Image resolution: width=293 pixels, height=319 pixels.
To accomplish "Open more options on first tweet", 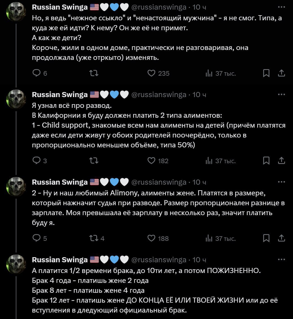I will 281,7.
